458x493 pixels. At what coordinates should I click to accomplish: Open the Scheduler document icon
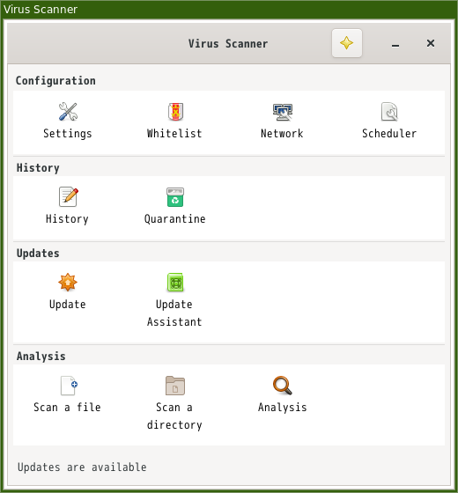click(389, 112)
